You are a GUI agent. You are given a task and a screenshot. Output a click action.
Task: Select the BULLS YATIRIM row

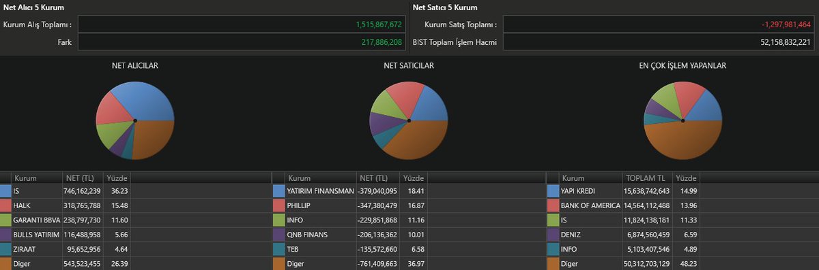135,235
